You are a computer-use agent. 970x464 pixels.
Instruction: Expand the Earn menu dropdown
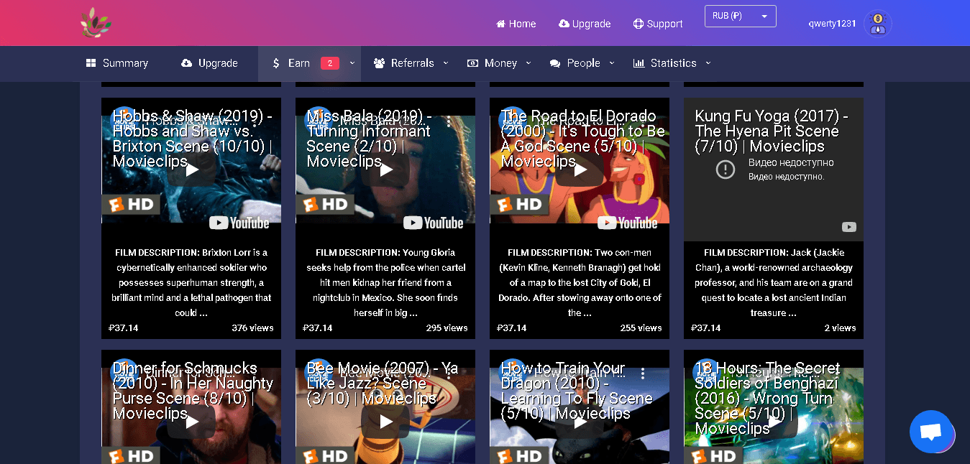352,63
